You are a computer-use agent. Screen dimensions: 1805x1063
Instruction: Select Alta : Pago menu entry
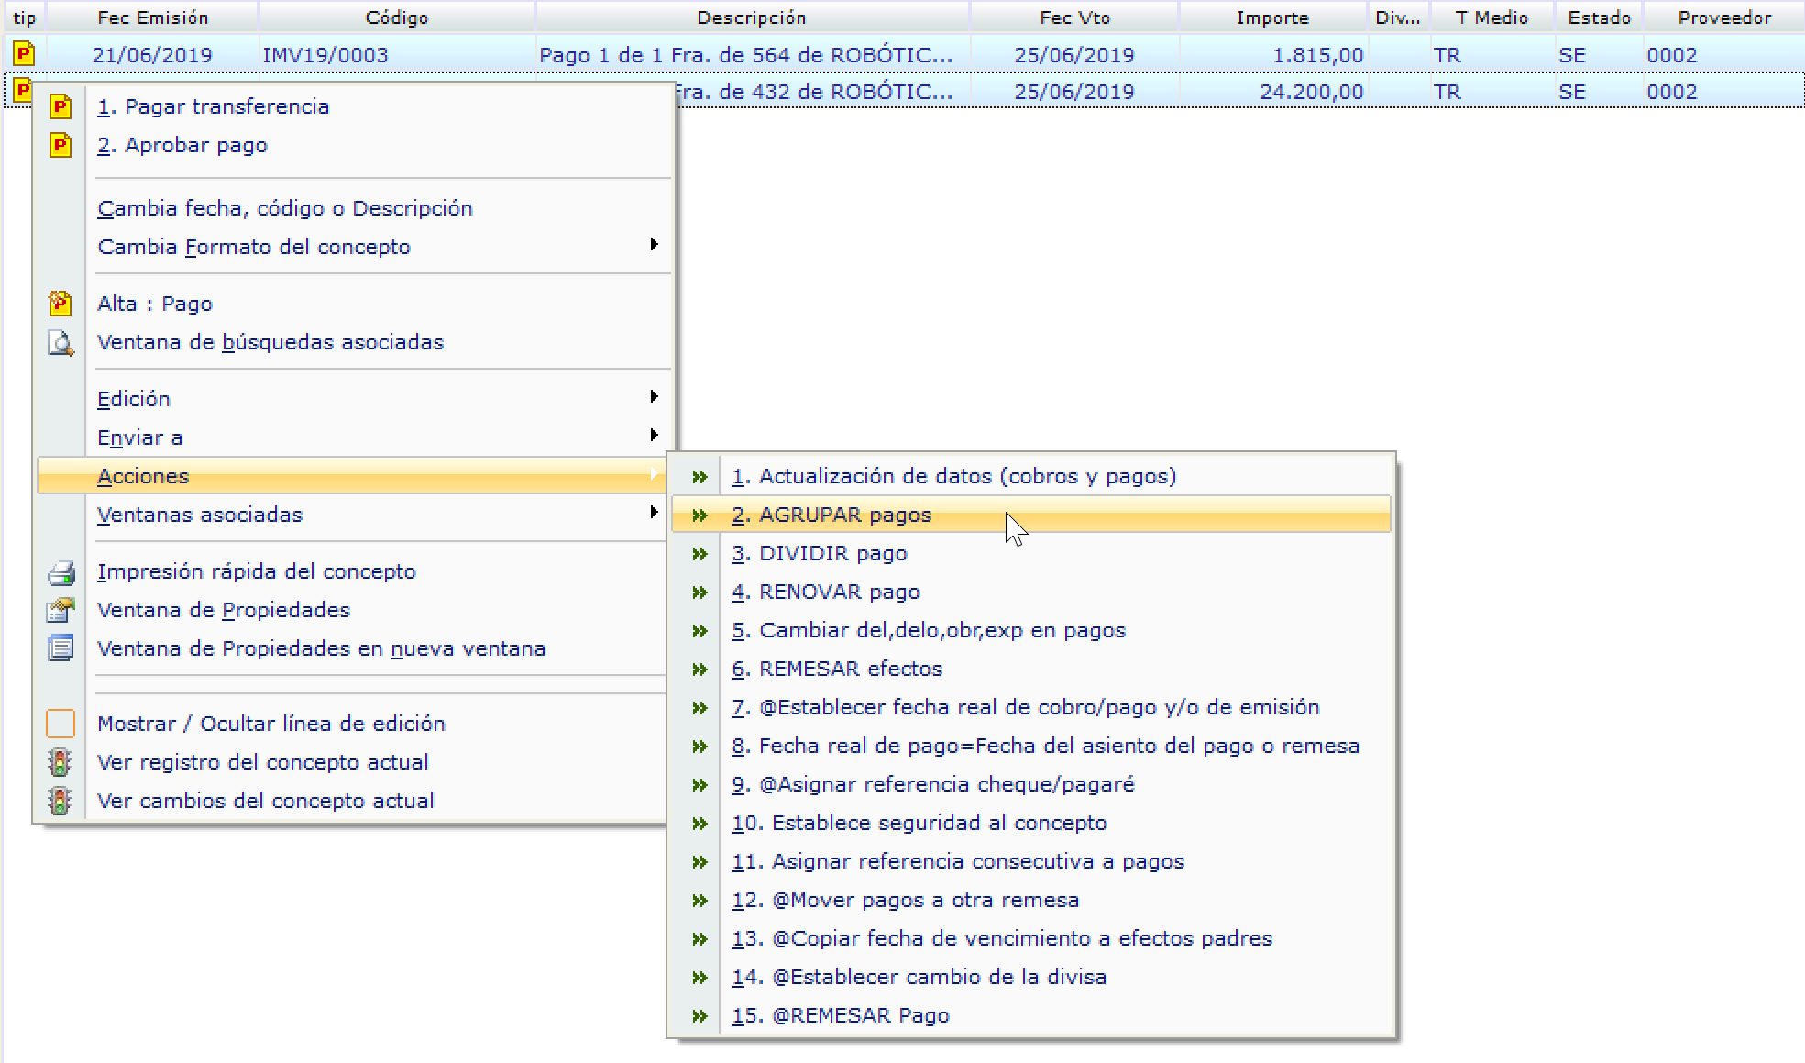pos(155,304)
